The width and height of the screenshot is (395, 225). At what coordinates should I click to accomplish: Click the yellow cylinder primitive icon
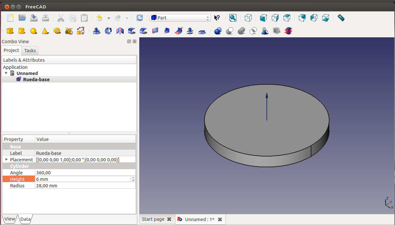tap(21, 31)
